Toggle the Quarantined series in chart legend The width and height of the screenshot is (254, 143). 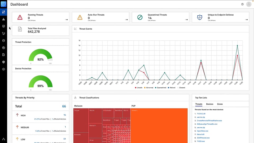161,88
